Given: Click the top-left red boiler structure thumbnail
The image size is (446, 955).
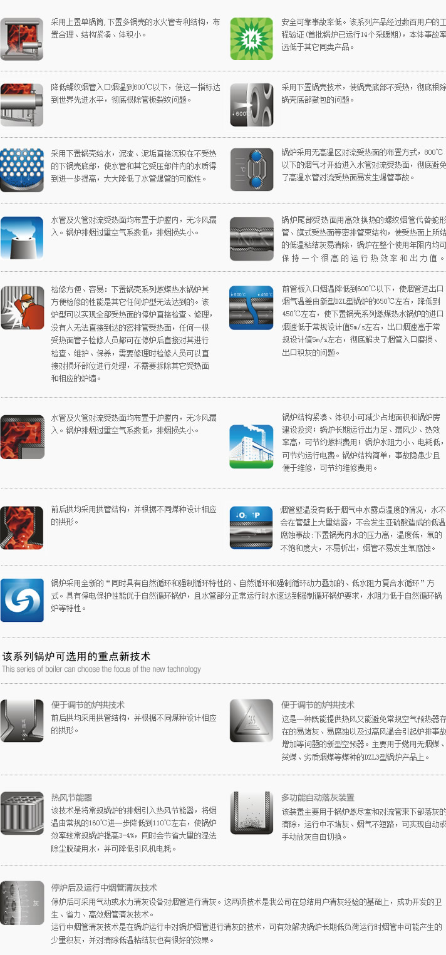Looking at the screenshot, I should [22, 39].
